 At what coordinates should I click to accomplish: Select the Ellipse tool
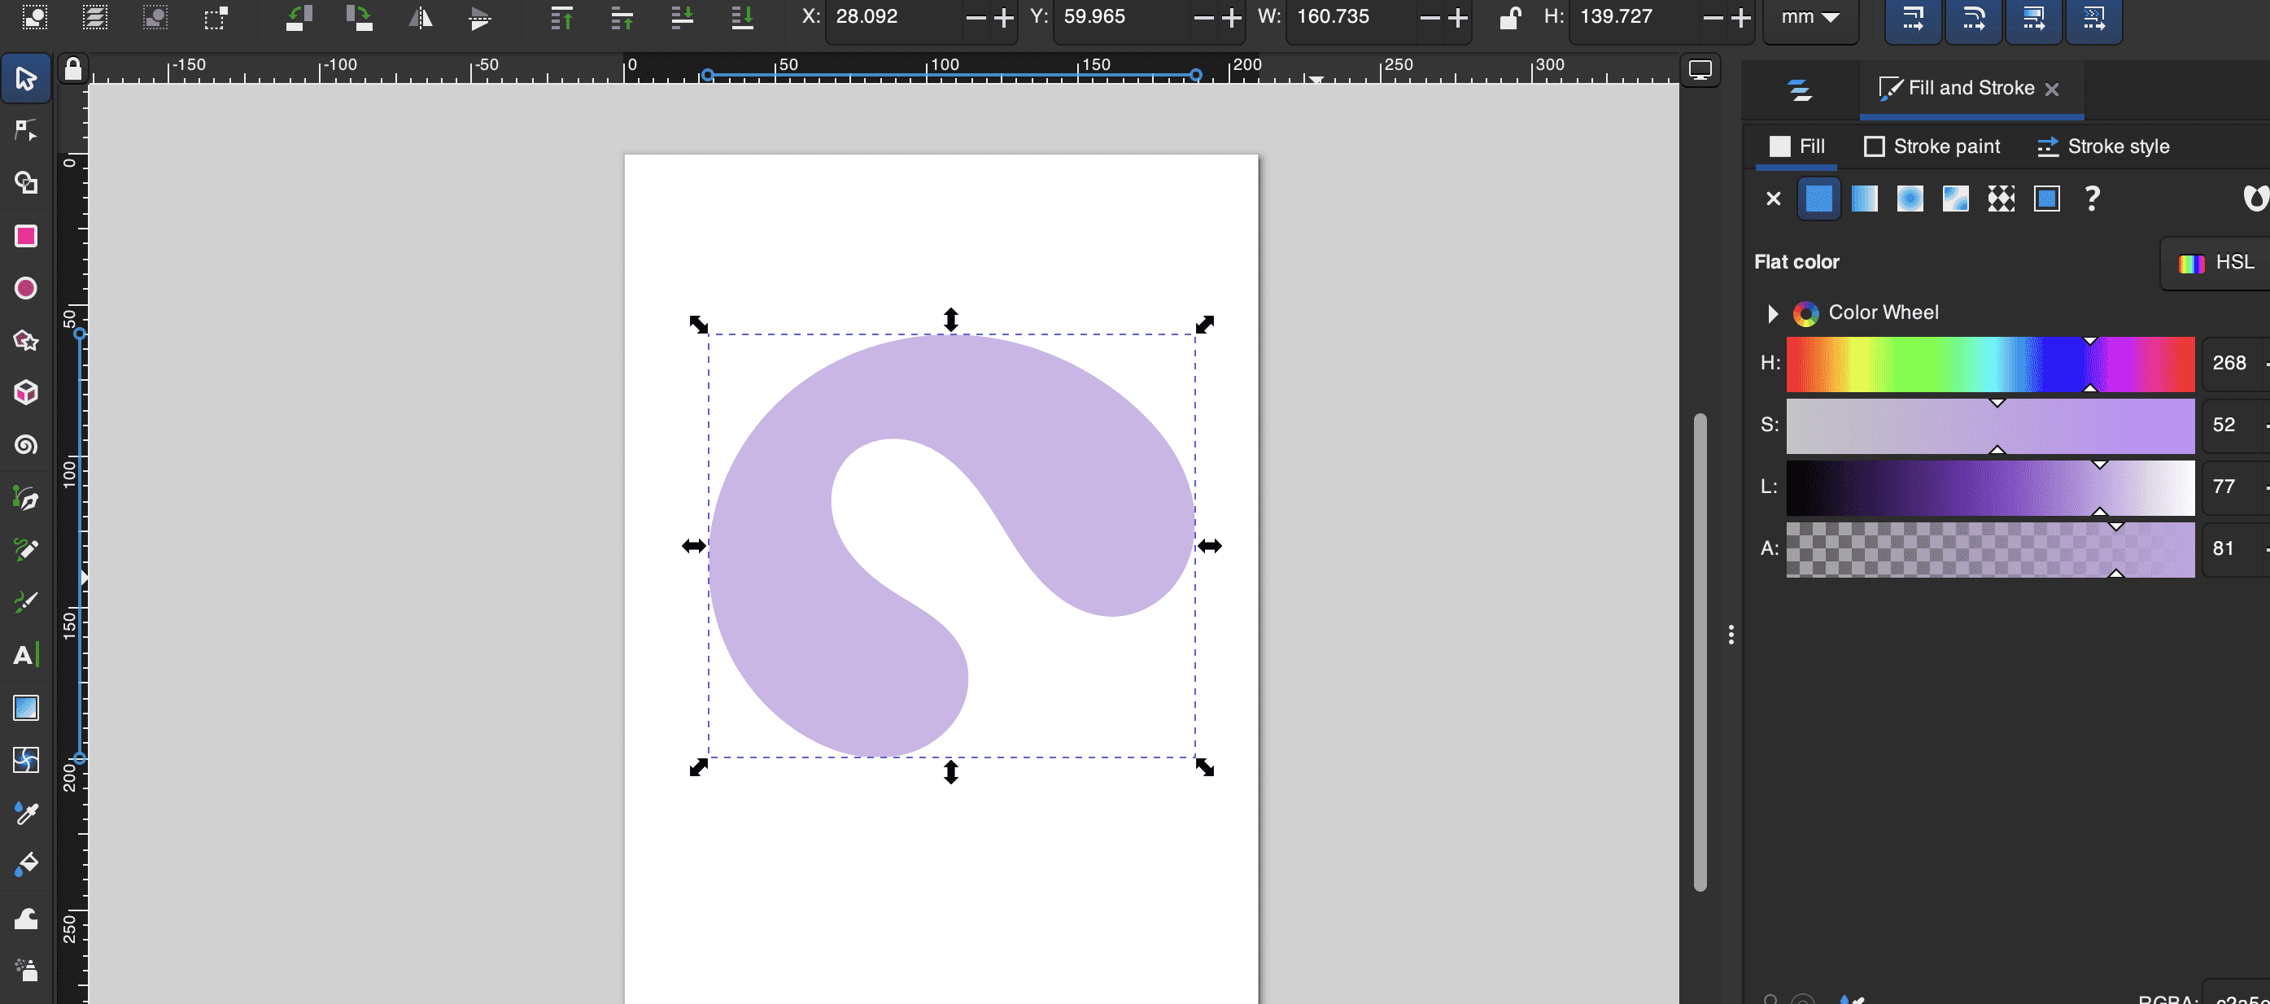click(25, 288)
